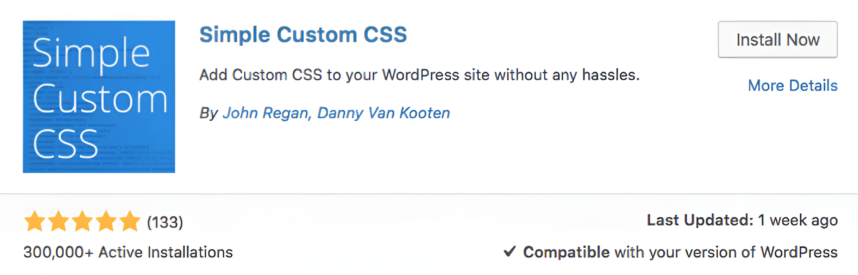Open the Simple Custom CSS plugin title

click(303, 34)
